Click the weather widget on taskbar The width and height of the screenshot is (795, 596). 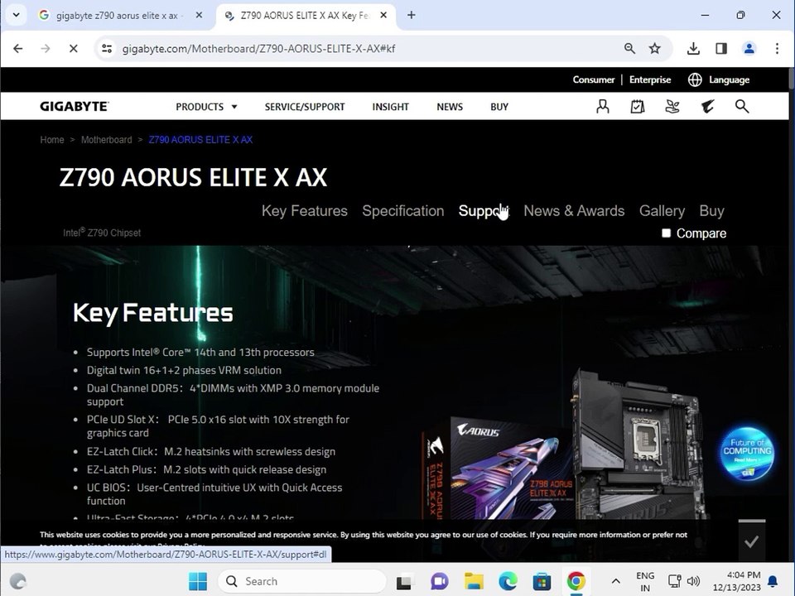[17, 581]
